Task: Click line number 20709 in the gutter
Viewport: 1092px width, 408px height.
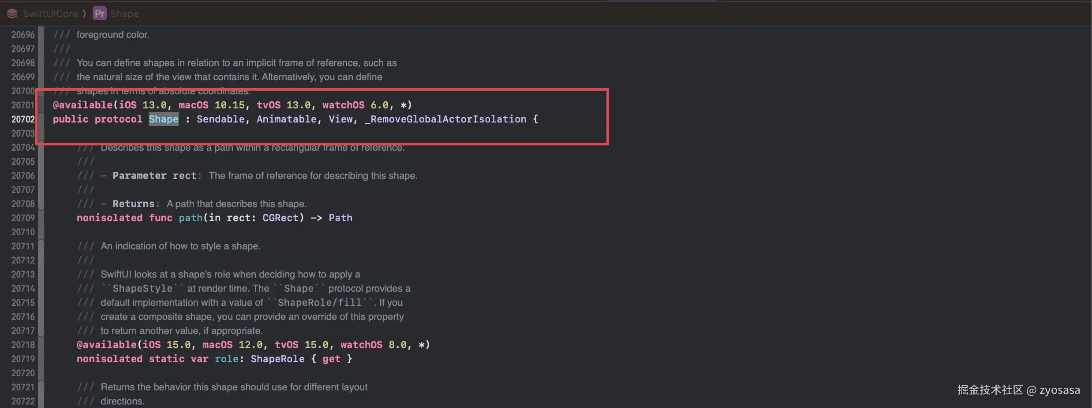Action: [23, 218]
